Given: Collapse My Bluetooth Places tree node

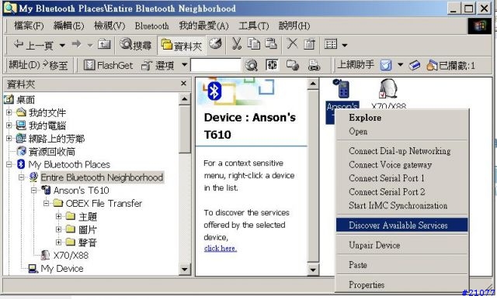Looking at the screenshot, I should click(9, 164).
